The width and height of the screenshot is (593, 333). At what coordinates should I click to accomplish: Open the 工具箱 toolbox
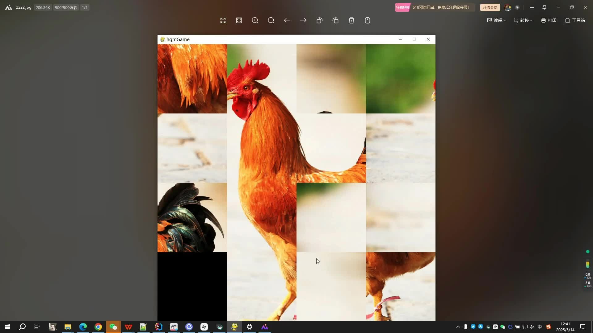pyautogui.click(x=575, y=20)
